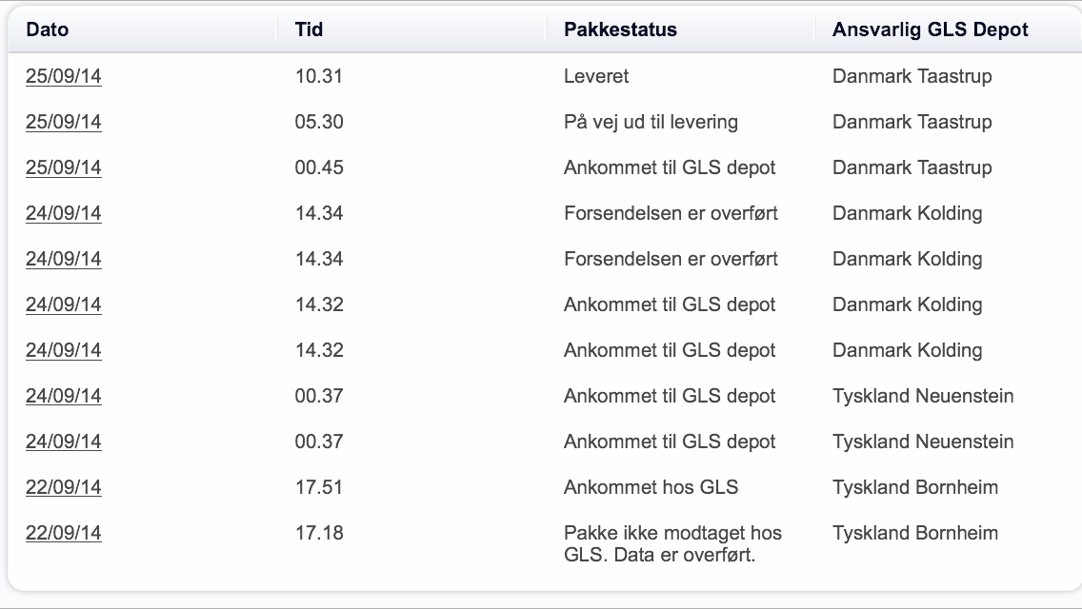Open the 25/09/14 link in the 00.45 row
1082x609 pixels.
click(x=63, y=168)
